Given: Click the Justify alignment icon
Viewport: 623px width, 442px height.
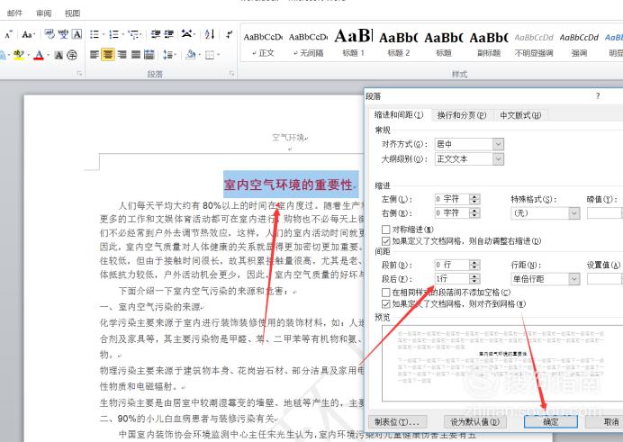Looking at the screenshot, I should [x=135, y=54].
